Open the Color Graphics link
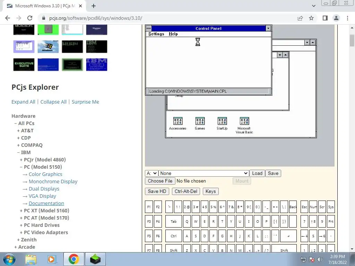Viewport: 355px width, 266px height. pyautogui.click(x=45, y=174)
